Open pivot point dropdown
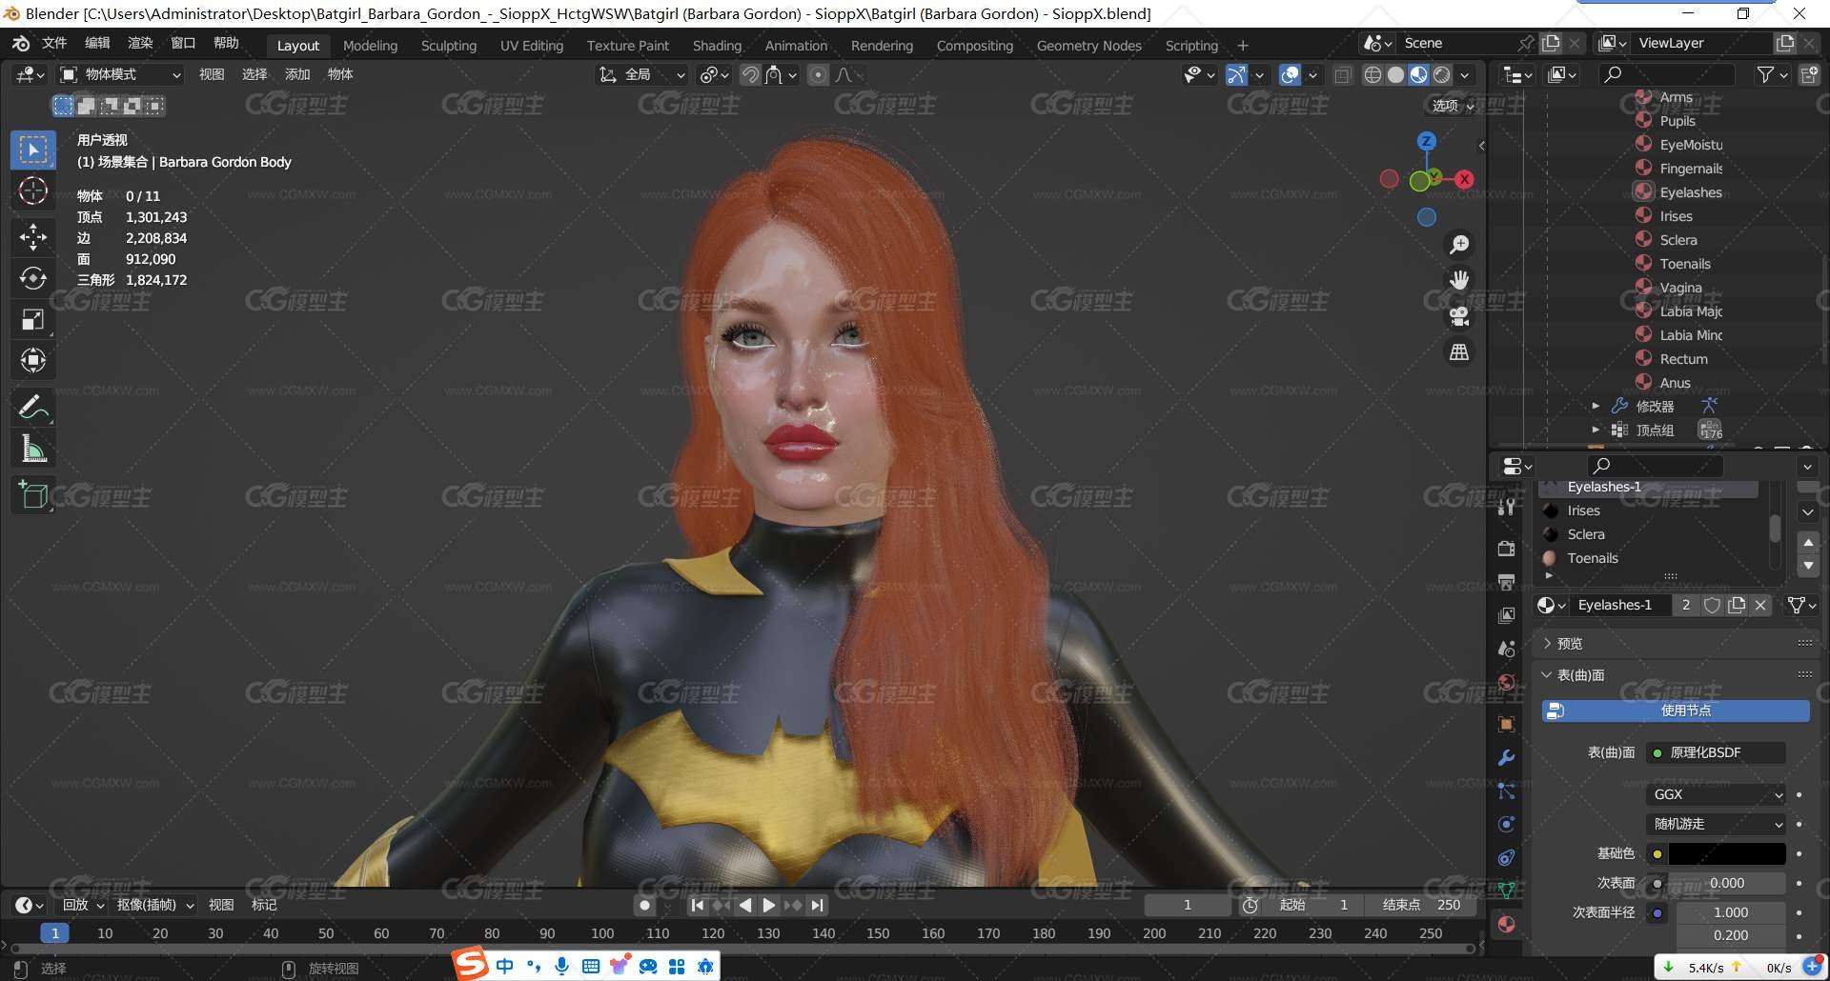The width and height of the screenshot is (1830, 981). click(714, 74)
